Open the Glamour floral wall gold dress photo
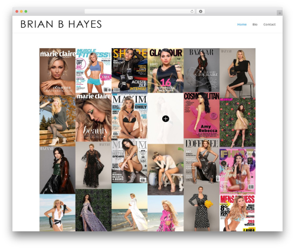Screen dimensions: 295x249 [x=237, y=122]
